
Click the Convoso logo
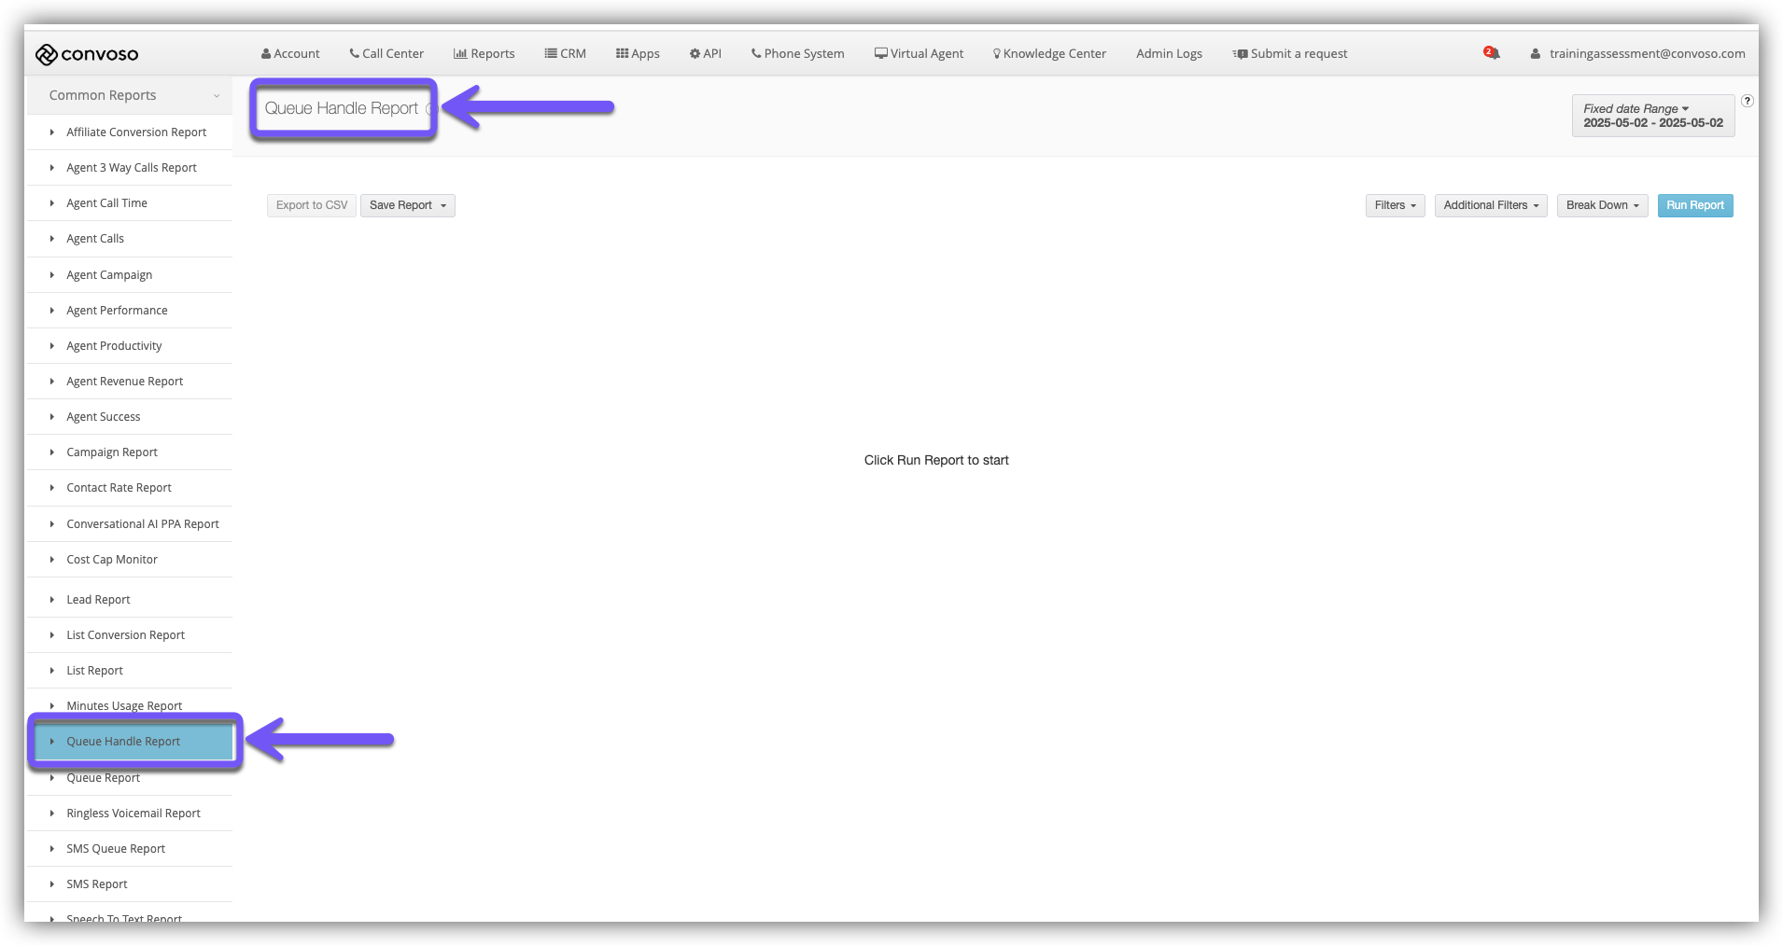click(86, 53)
